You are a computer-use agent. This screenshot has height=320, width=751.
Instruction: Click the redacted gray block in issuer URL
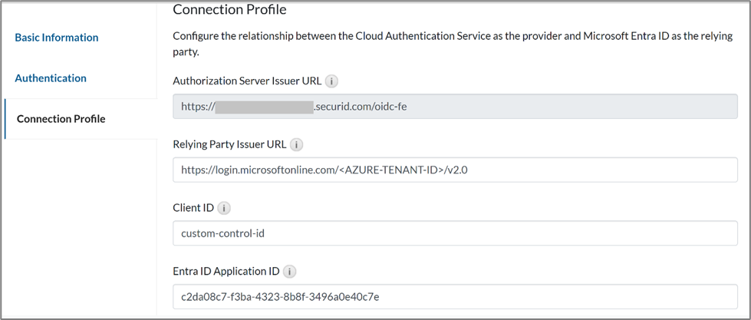[264, 107]
